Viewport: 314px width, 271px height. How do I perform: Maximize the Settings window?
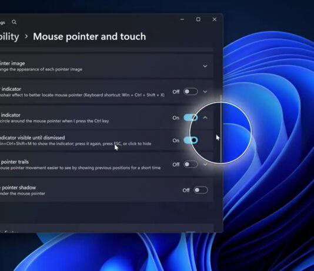click(x=198, y=19)
